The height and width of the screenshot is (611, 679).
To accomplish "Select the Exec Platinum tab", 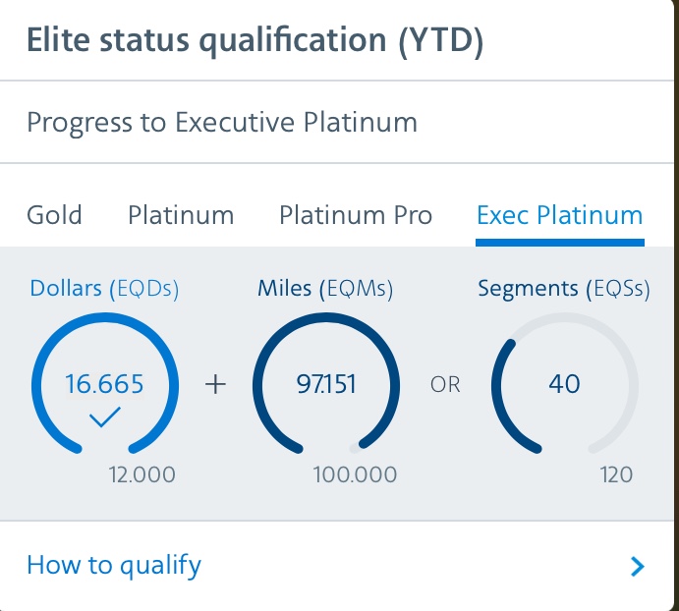I will 559,215.
